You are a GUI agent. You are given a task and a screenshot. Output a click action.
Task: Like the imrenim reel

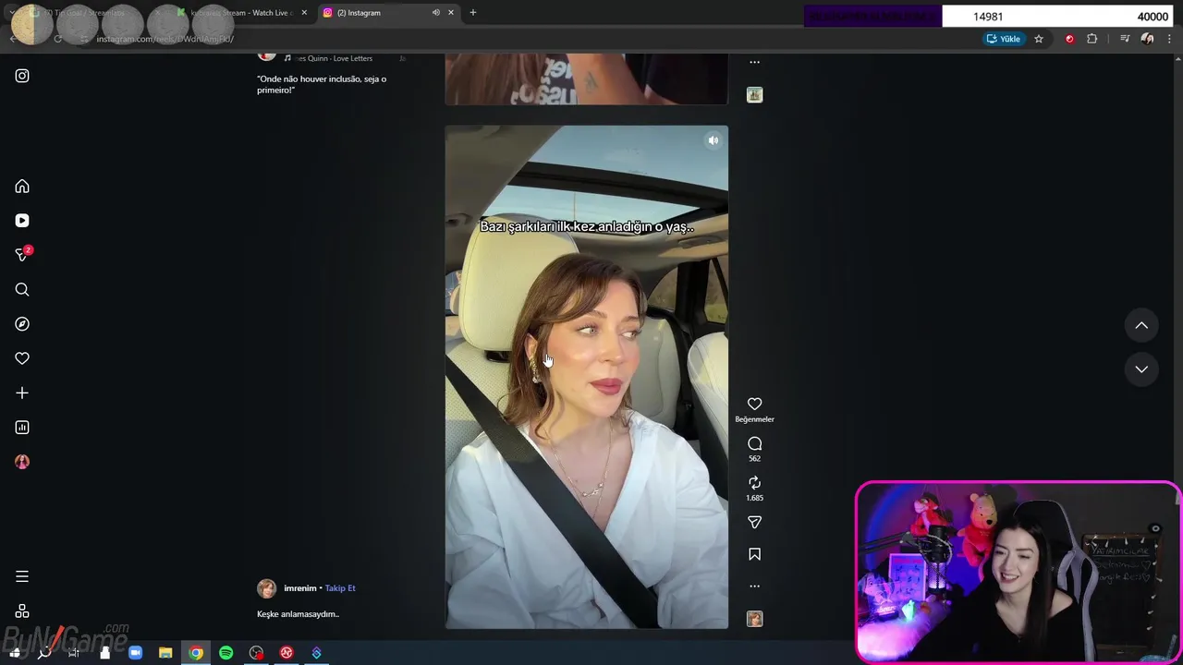pyautogui.click(x=754, y=404)
